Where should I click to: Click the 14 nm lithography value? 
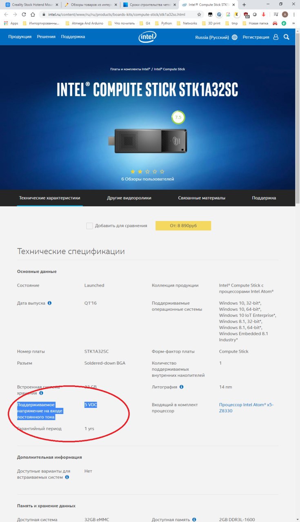click(225, 387)
